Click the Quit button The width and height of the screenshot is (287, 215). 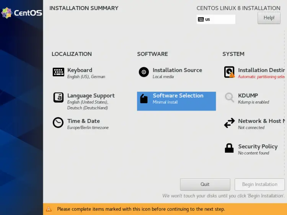[x=205, y=184]
